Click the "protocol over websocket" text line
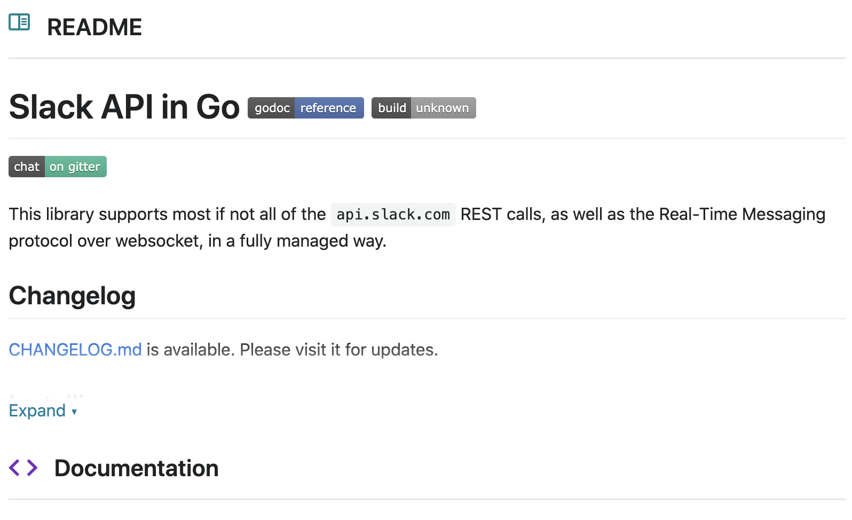Screen dimensions: 852x520 coord(106,241)
